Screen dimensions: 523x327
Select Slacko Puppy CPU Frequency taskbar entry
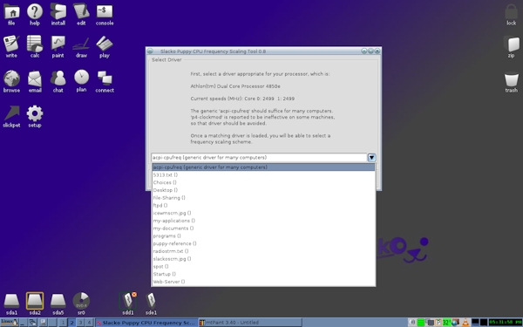[146, 323]
